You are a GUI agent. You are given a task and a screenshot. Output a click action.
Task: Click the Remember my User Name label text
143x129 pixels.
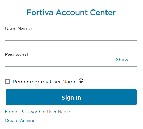point(45,82)
